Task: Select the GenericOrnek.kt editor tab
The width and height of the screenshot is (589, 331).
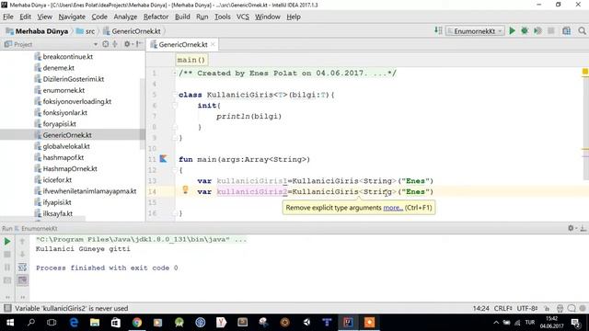Action: pos(182,44)
